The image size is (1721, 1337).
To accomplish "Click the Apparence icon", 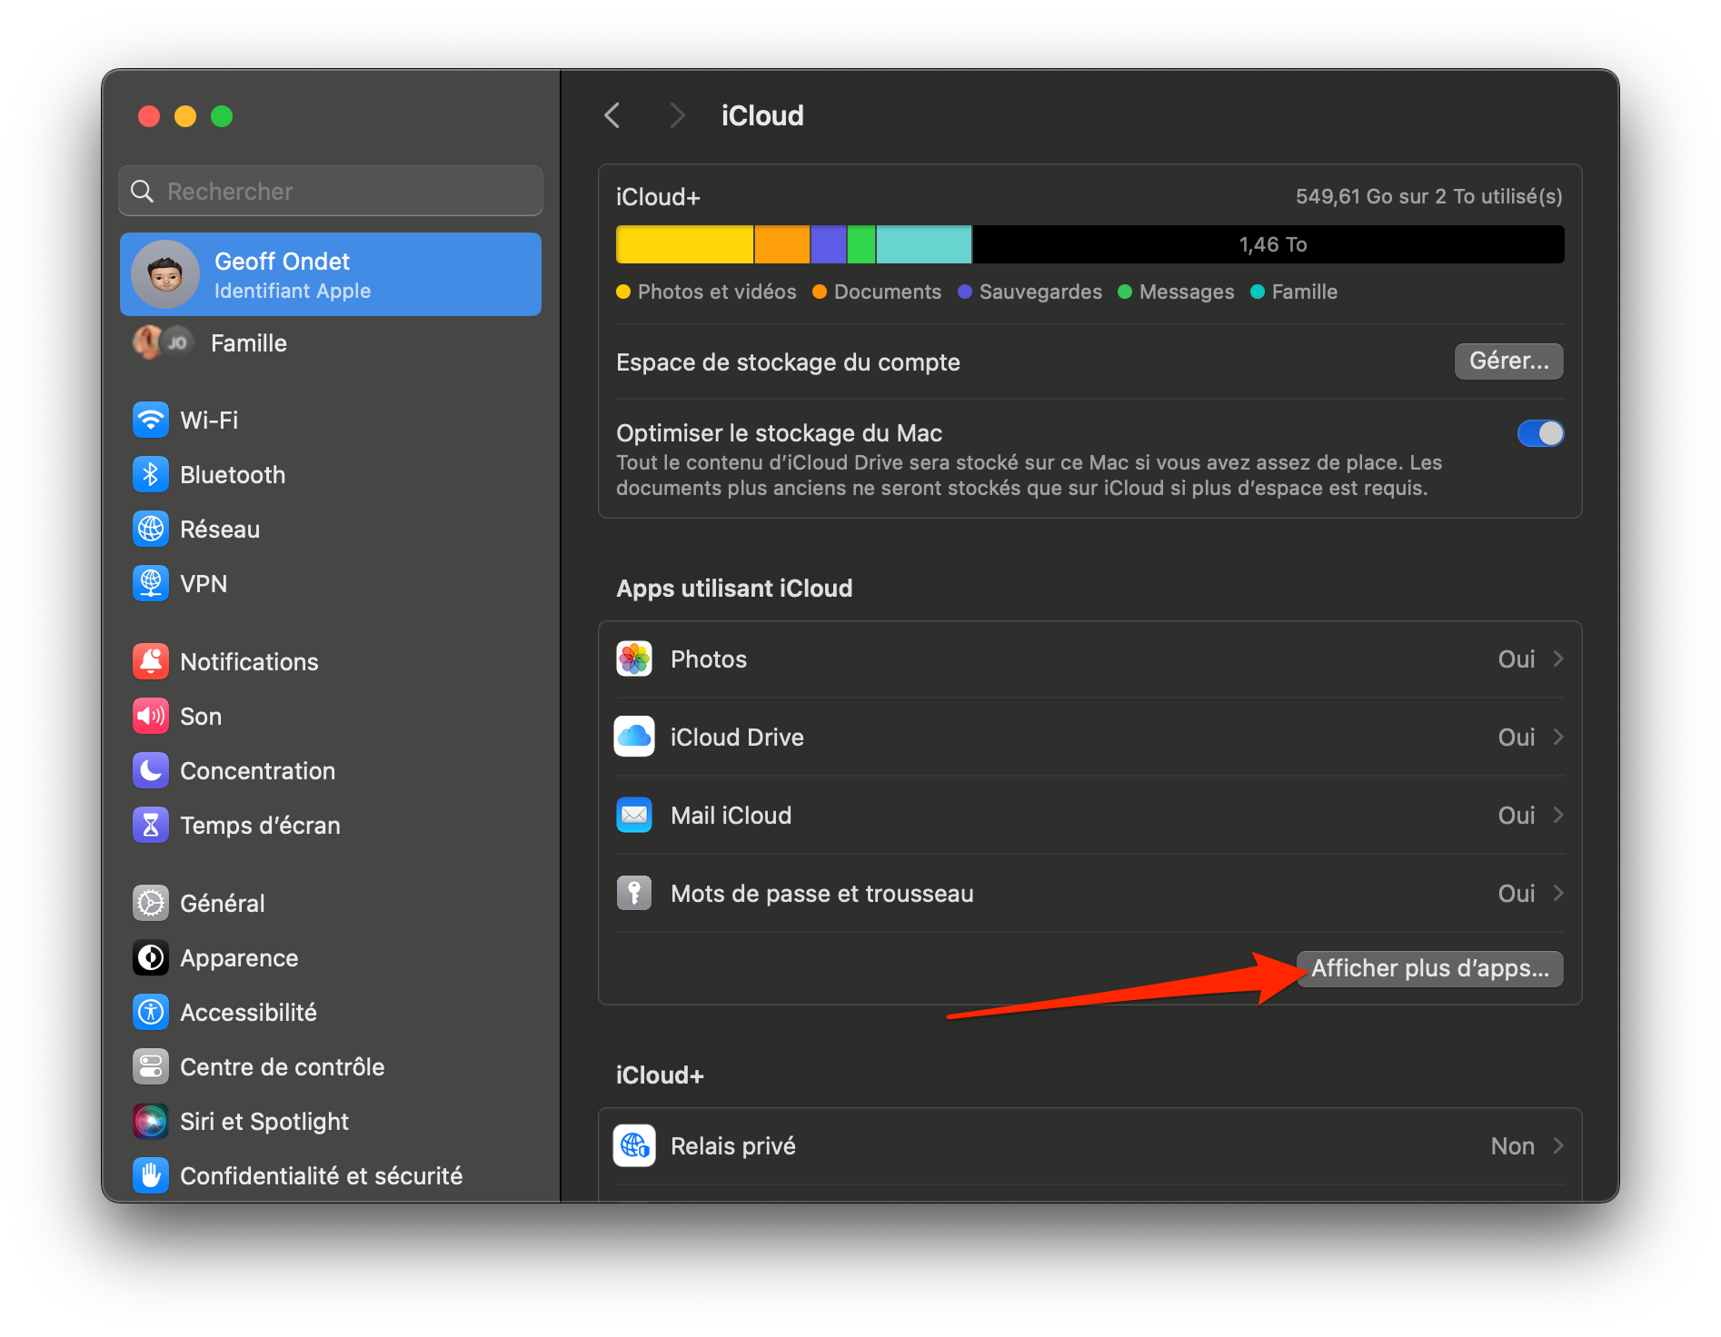I will pyautogui.click(x=151, y=957).
